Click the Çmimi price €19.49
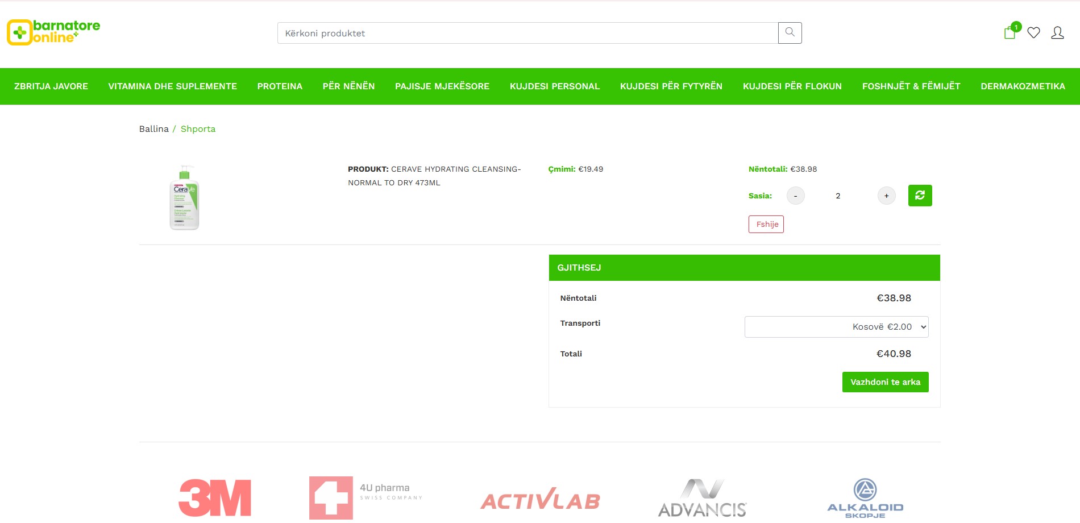The image size is (1080, 523). click(x=576, y=169)
